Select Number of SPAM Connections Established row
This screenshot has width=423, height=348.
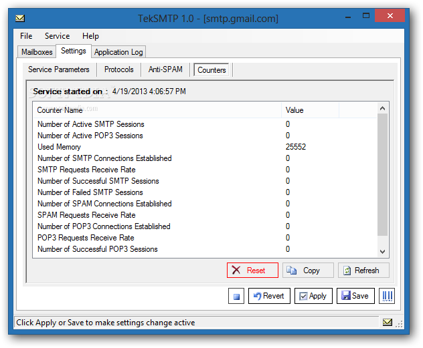[205, 204]
